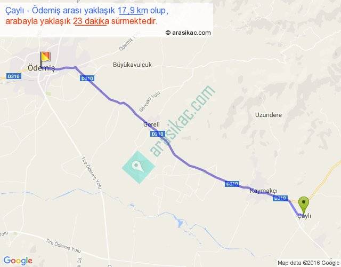Image resolution: width=341 pixels, height=267 pixels.
Task: Click the D310 badge next to Çaylı
Action: pyautogui.click(x=280, y=198)
